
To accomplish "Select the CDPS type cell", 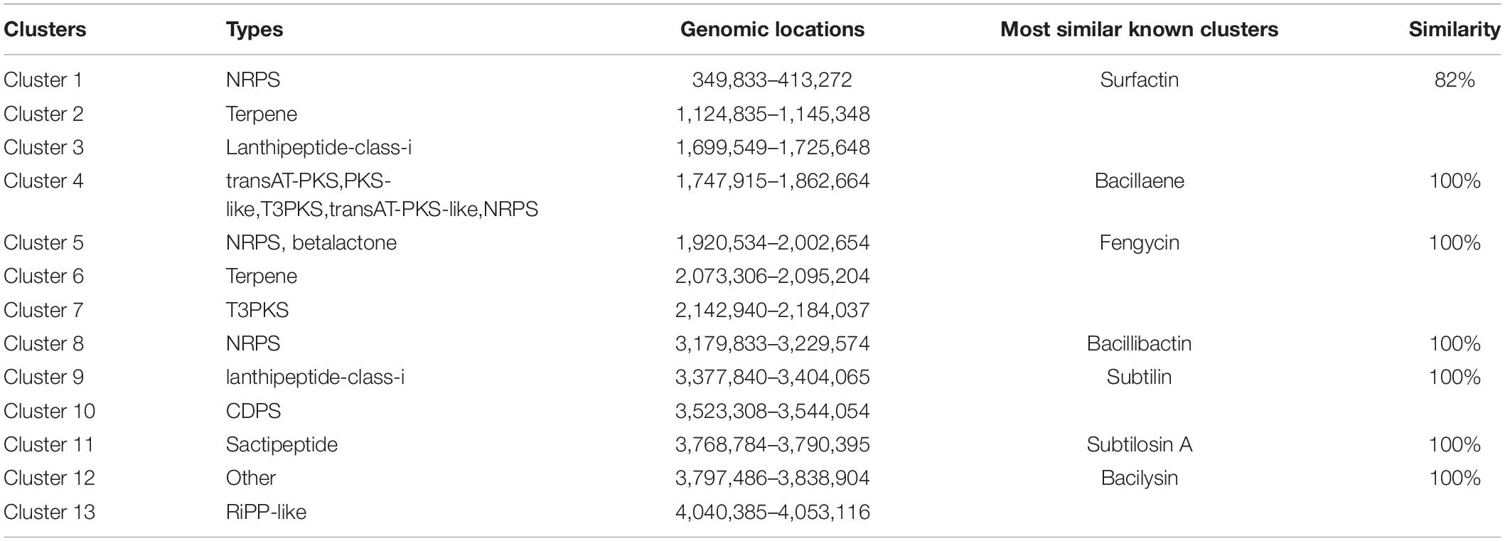I will [254, 411].
